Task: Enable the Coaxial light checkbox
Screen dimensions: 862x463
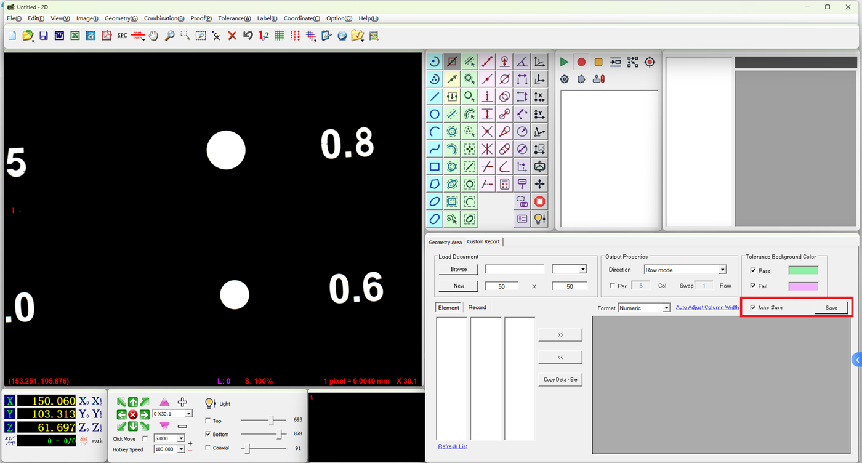Action: 208,448
